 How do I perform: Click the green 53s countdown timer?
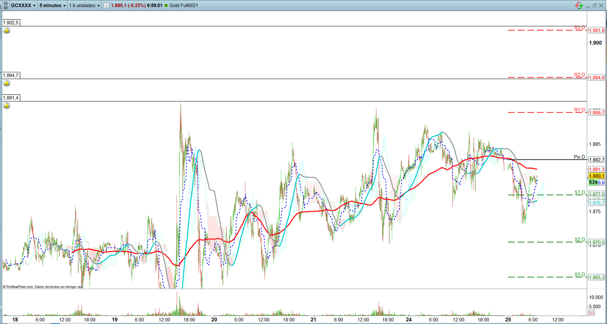593,182
